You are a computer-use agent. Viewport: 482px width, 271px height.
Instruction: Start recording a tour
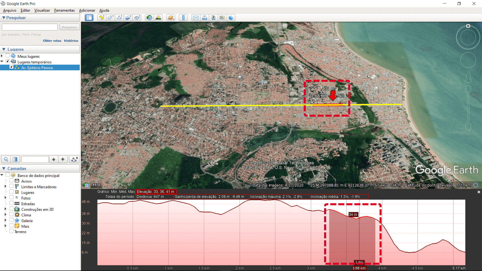pyautogui.click(x=137, y=18)
